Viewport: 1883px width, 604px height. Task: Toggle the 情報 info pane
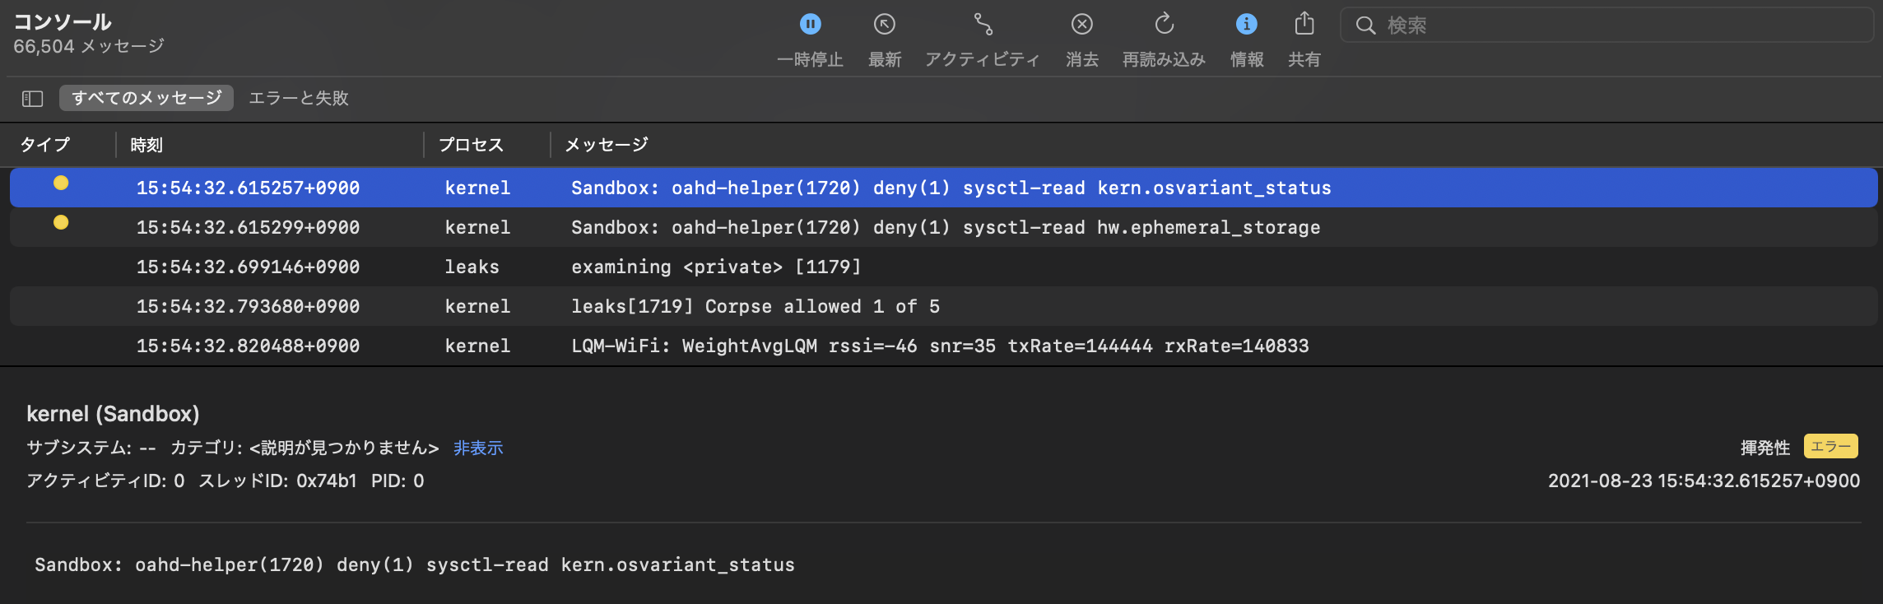pyautogui.click(x=1247, y=25)
